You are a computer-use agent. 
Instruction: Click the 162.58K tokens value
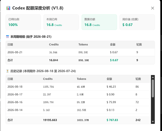coord(82,110)
